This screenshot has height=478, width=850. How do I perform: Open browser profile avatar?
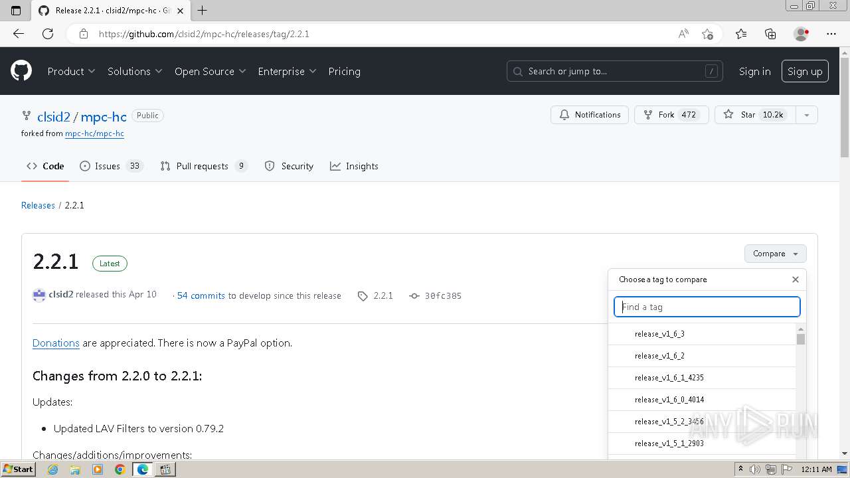pos(802,34)
